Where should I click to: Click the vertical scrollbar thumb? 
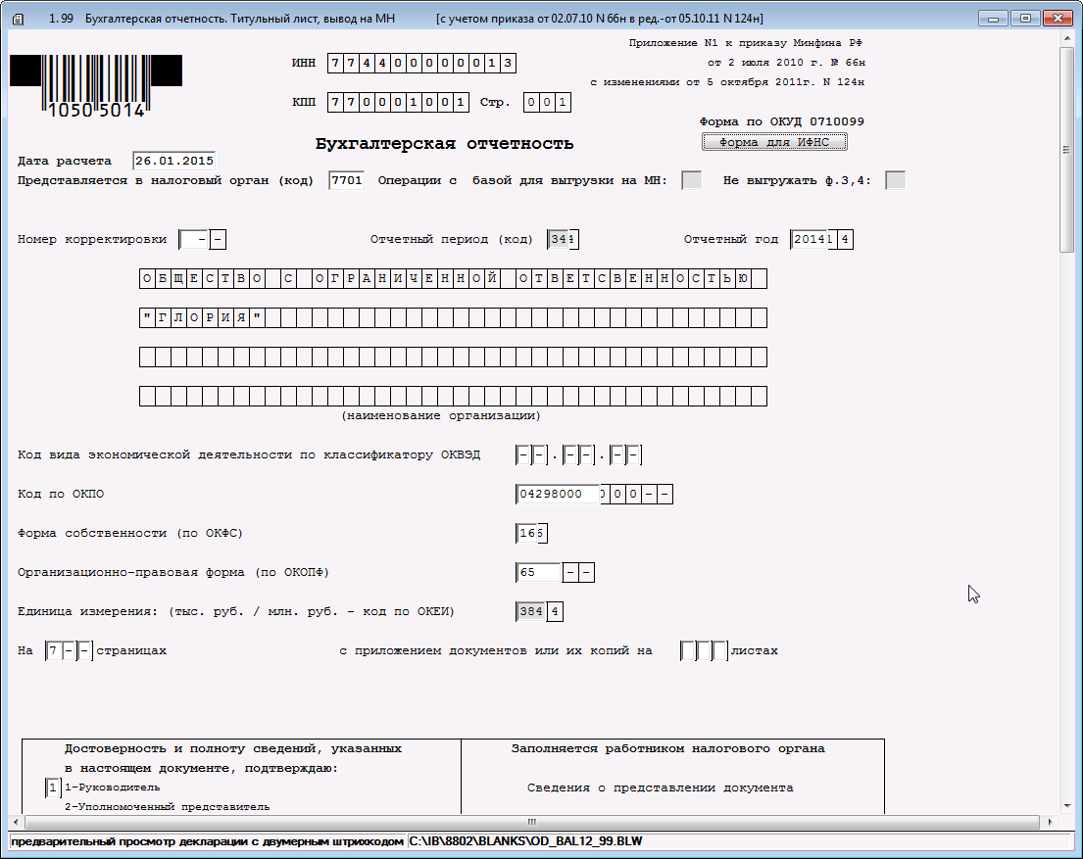1067,150
